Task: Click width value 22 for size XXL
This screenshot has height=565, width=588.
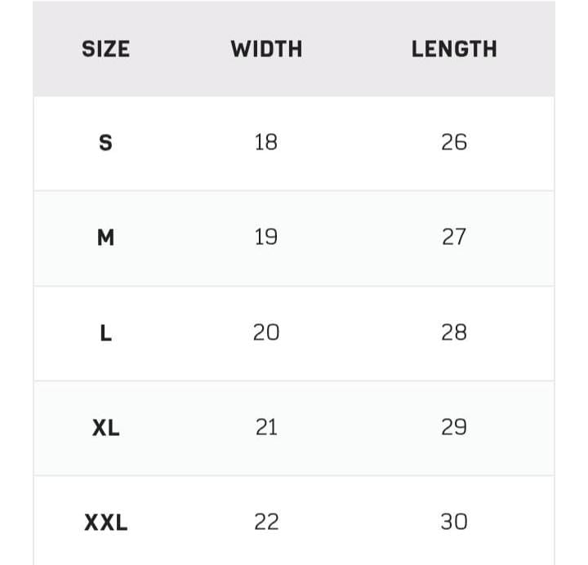Action: (266, 522)
